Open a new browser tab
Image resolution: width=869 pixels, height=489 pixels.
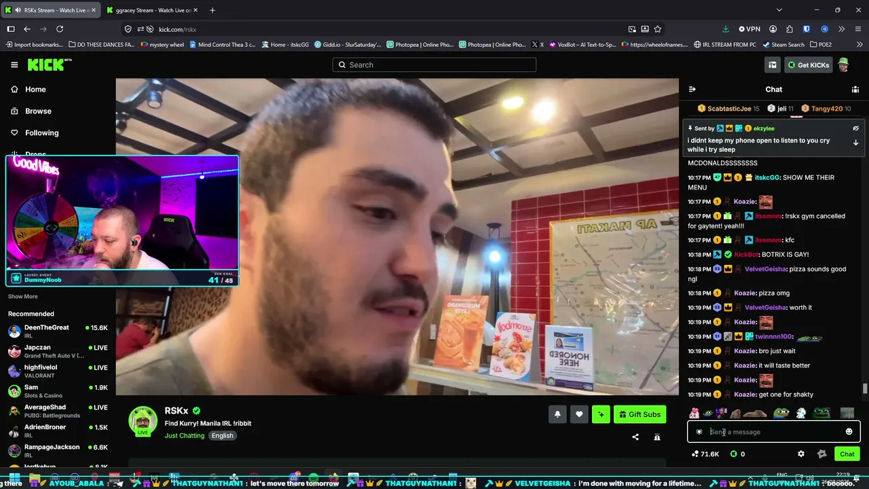tap(212, 10)
